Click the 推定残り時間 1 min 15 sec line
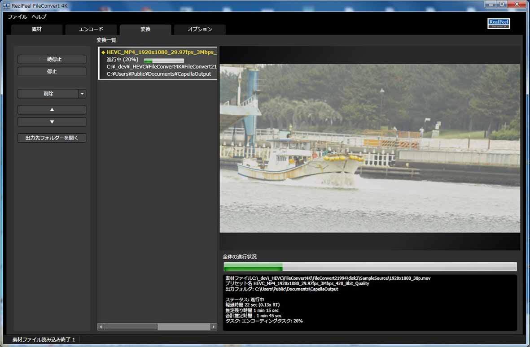Viewport: 530px width, 347px height. coord(252,310)
